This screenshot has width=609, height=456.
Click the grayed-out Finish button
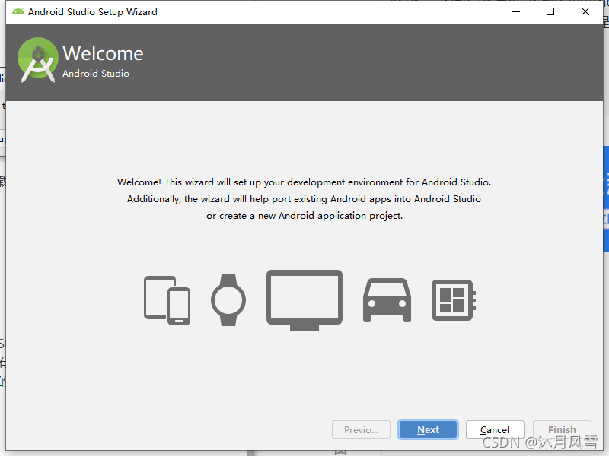[562, 429]
